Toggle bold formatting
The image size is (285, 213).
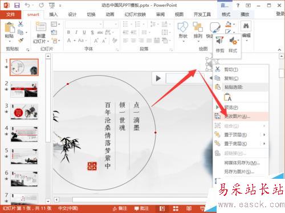[x=68, y=32]
